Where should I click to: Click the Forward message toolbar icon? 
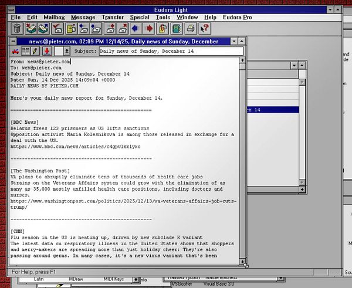(110, 29)
